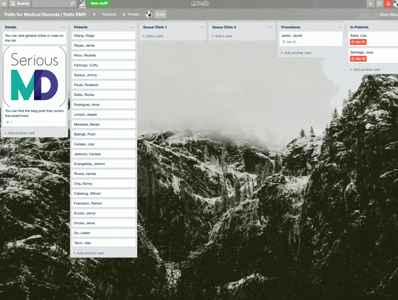
Task: Add another card to Procedures list
Action: pyautogui.click(x=296, y=53)
